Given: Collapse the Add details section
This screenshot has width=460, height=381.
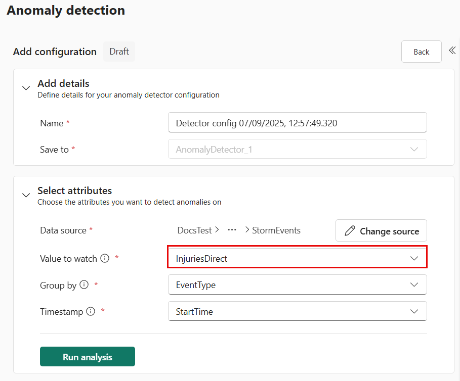Looking at the screenshot, I should 26,87.
